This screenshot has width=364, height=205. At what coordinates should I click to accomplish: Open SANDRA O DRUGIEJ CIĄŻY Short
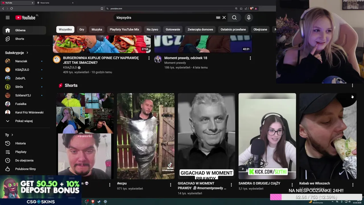click(x=267, y=136)
